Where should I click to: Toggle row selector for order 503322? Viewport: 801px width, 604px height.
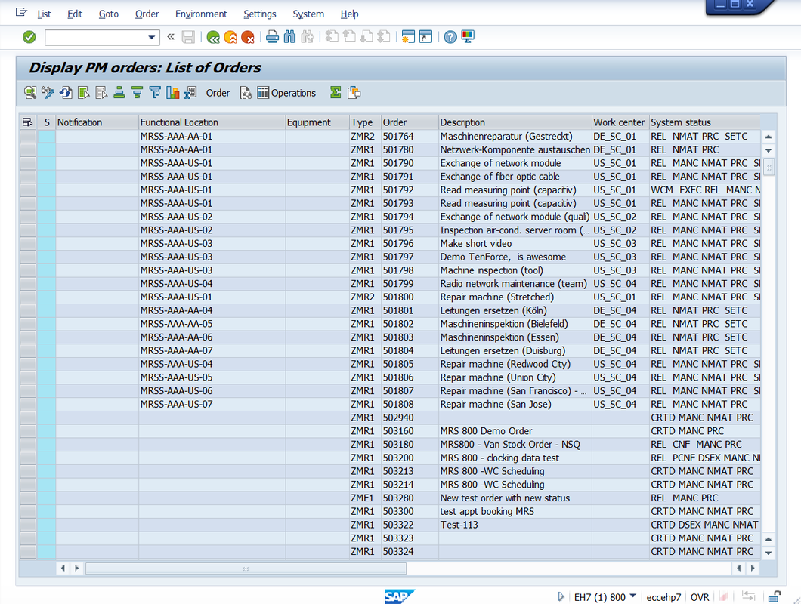[28, 525]
